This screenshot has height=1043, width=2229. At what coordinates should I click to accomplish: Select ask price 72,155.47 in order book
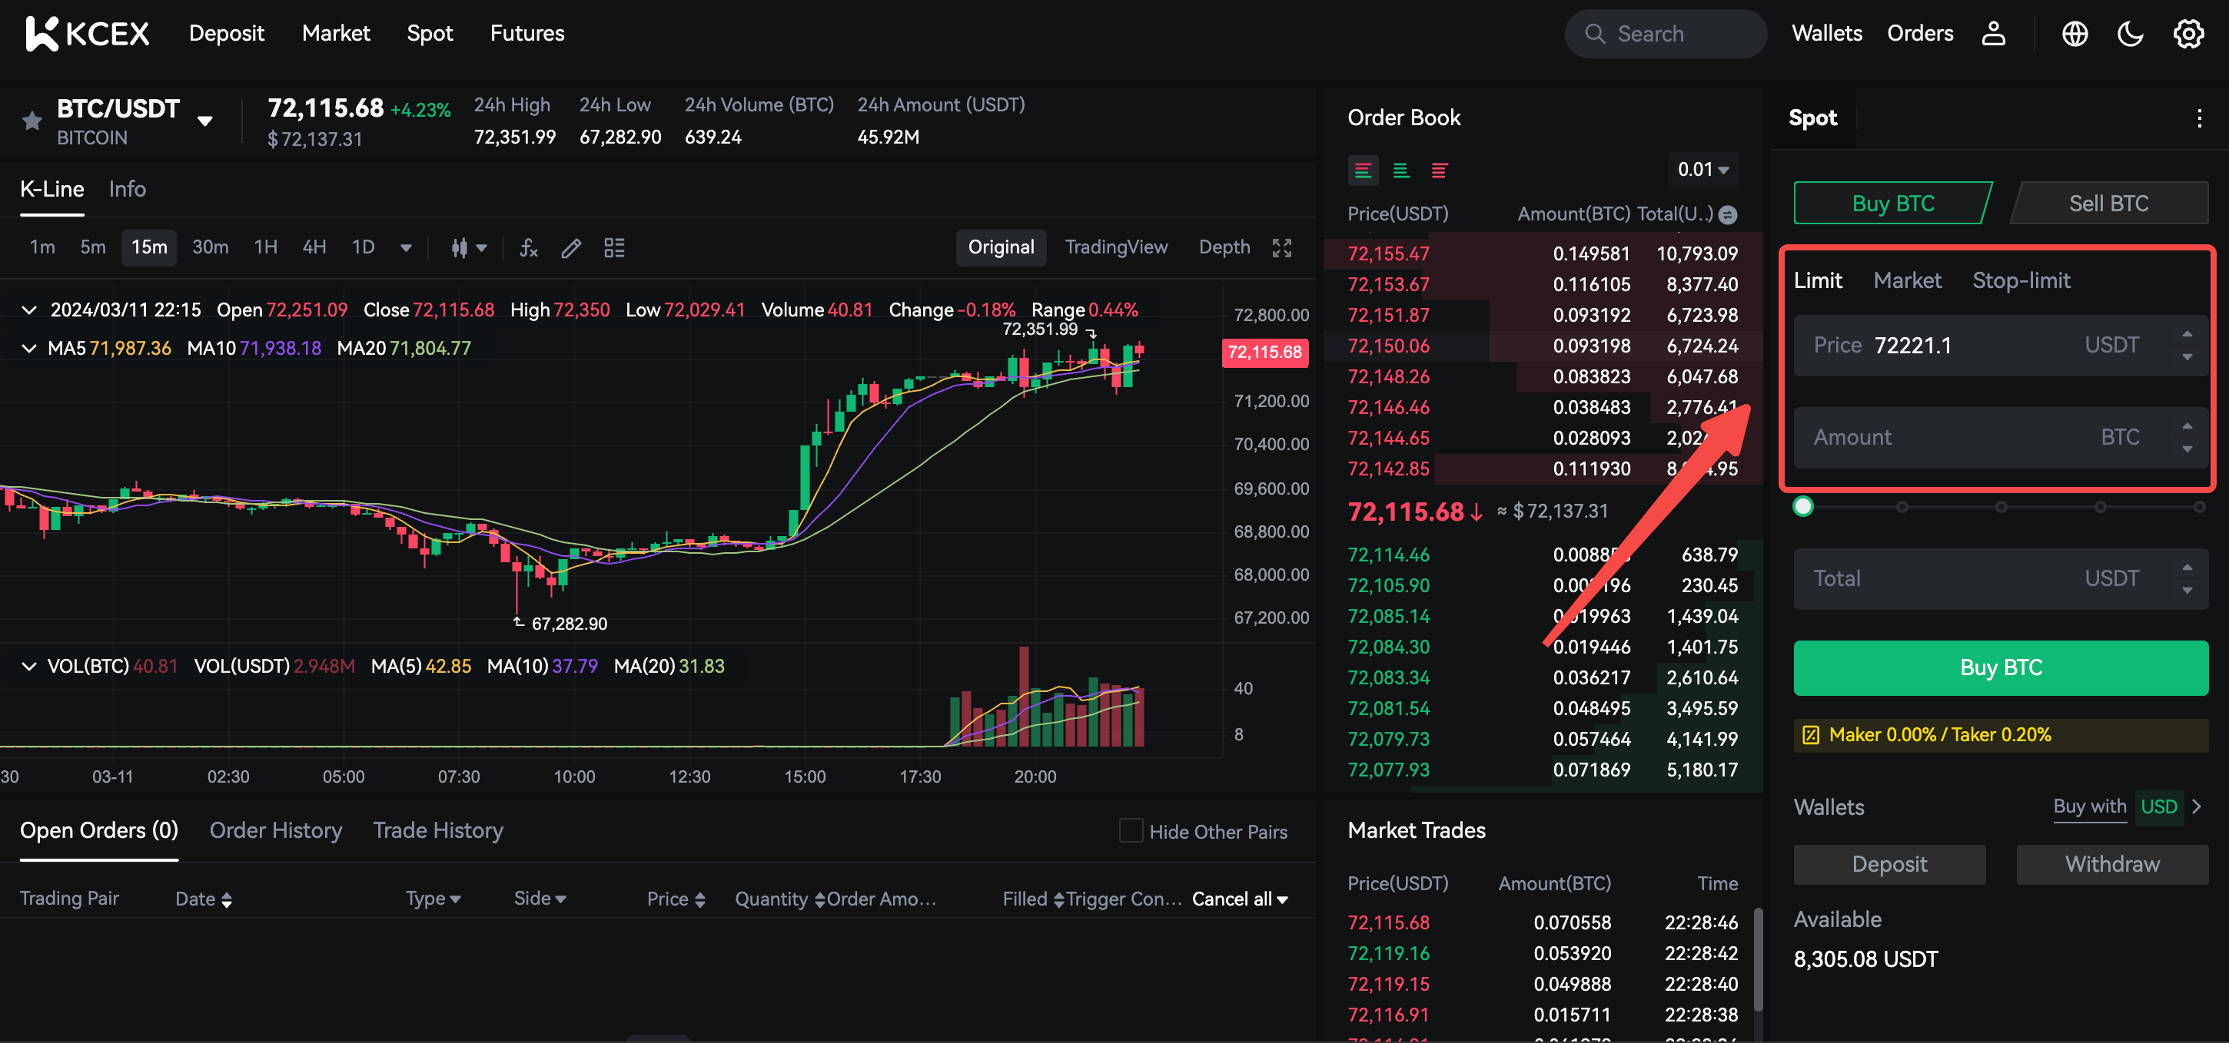click(1388, 254)
